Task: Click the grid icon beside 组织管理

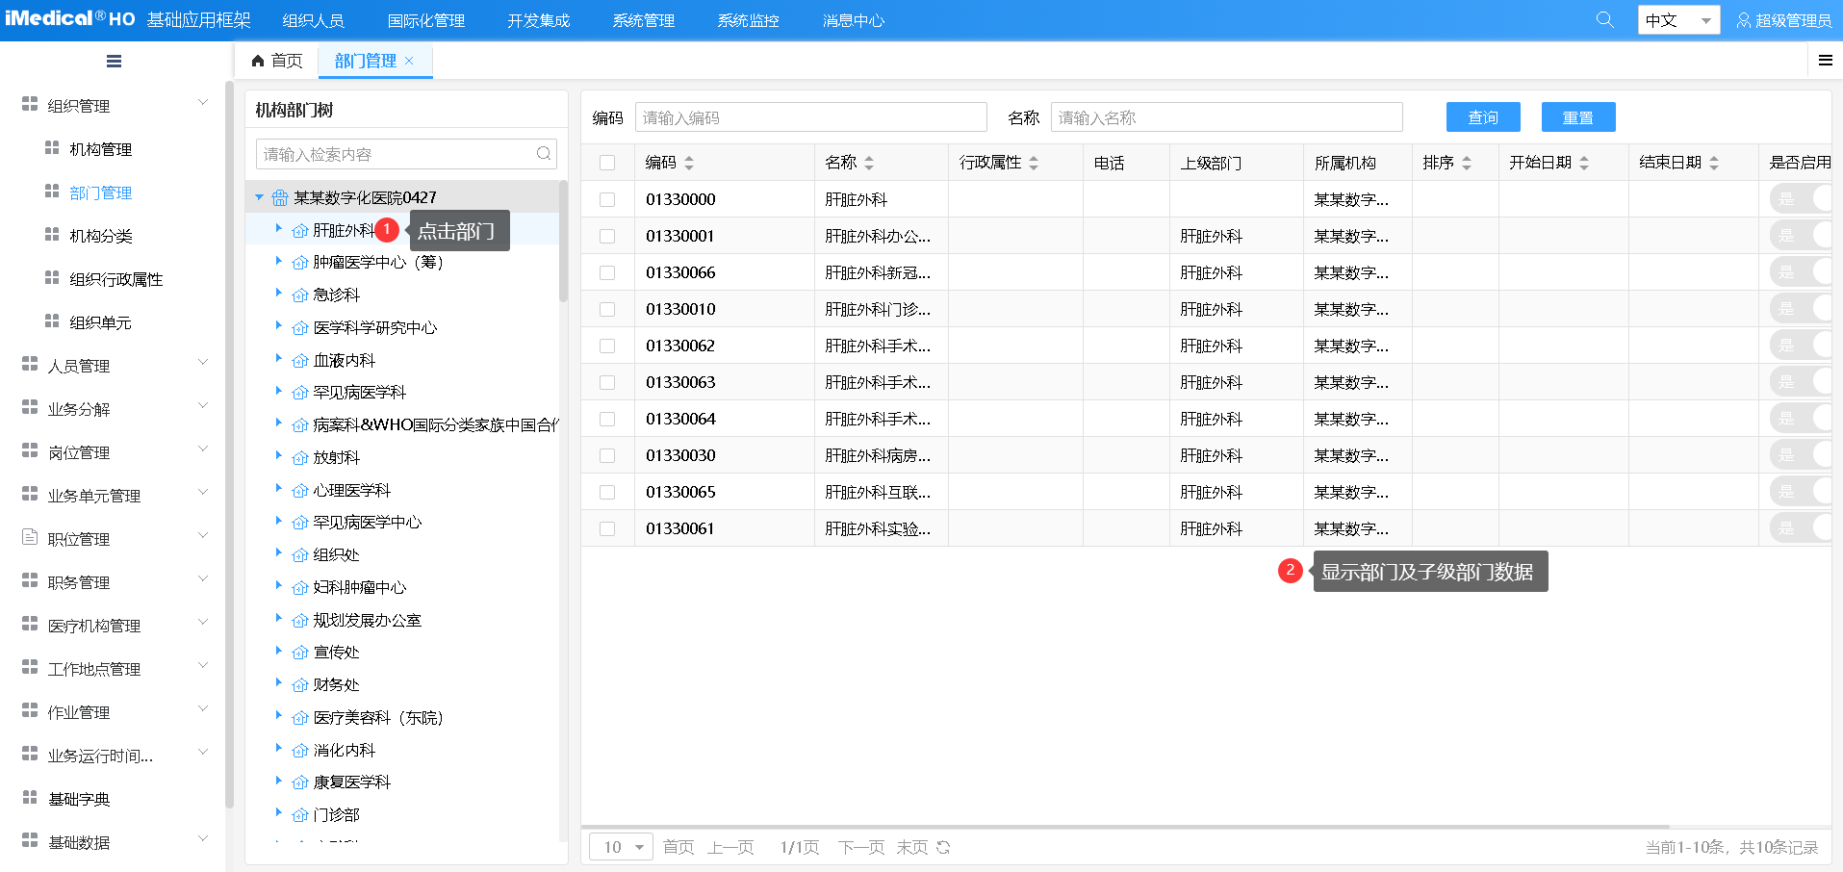Action: click(29, 104)
